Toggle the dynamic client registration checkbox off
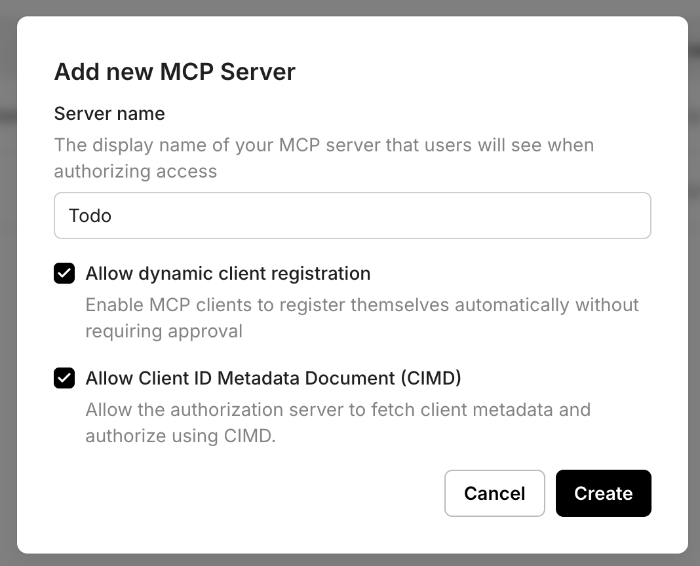The width and height of the screenshot is (700, 566). click(x=64, y=273)
